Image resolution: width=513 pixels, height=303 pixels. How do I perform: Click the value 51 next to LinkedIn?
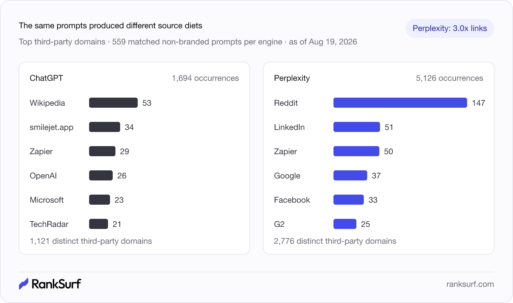tap(389, 127)
